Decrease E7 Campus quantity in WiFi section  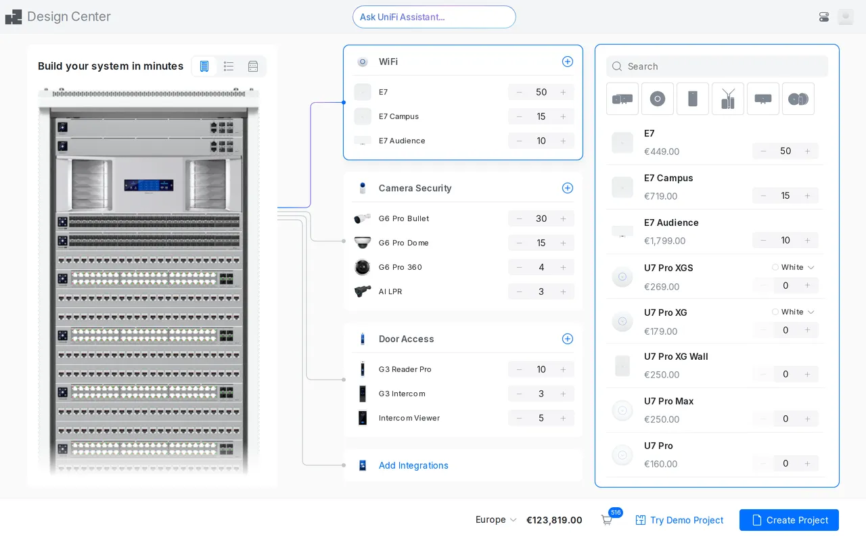[520, 116]
